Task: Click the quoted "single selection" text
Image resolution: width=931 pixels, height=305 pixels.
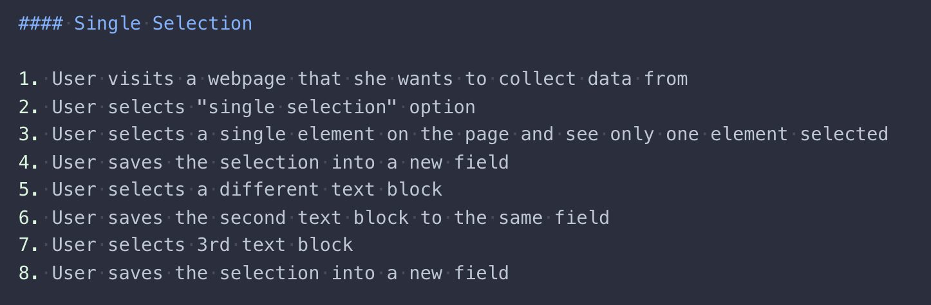Action: pos(297,107)
